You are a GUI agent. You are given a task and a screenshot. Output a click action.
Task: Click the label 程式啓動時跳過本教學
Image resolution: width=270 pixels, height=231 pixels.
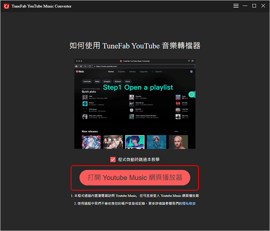pos(139,160)
